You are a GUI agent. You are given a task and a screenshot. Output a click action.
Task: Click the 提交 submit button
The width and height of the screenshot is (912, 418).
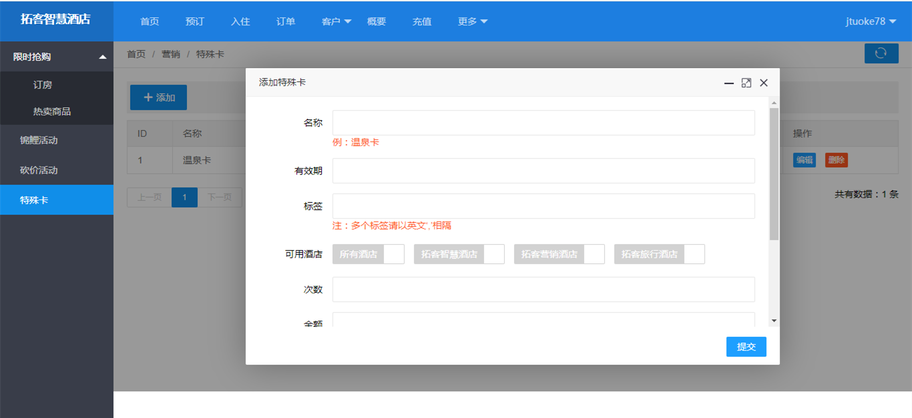tap(746, 347)
